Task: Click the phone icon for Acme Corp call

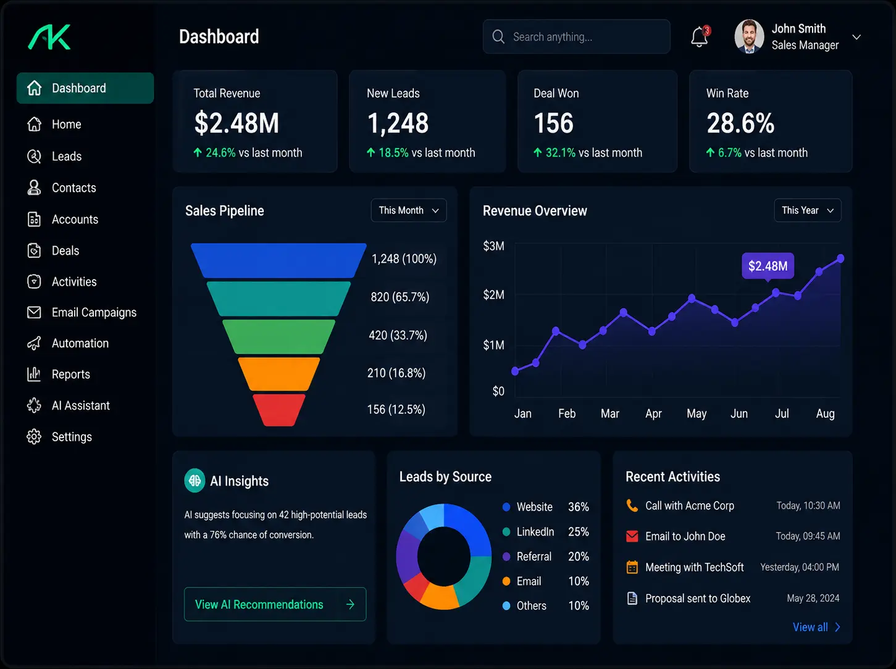Action: click(x=632, y=505)
